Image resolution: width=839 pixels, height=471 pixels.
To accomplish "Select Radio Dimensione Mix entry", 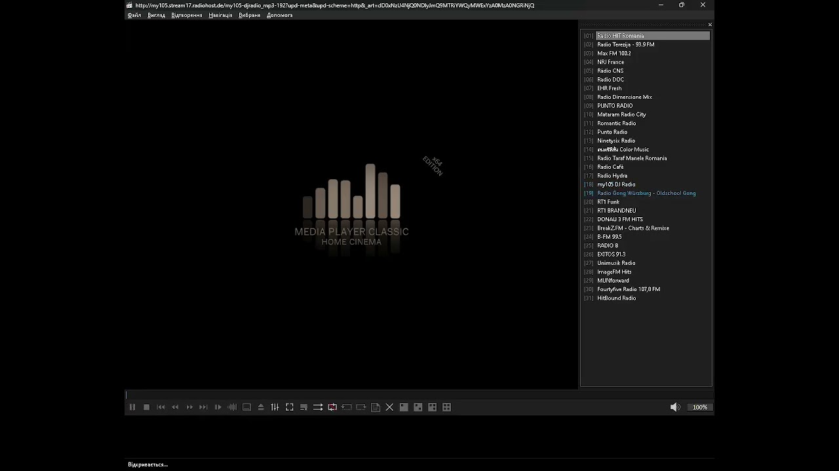I will tap(646, 97).
